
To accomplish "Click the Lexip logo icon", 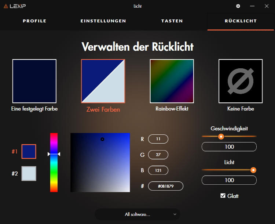I will click(x=6, y=6).
